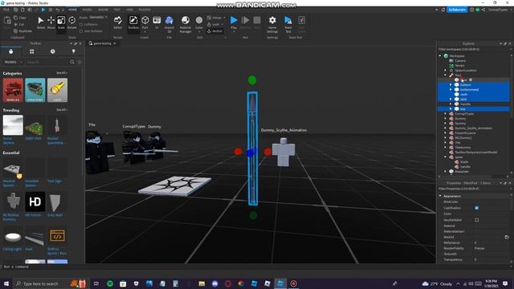This screenshot has width=514, height=289.
Task: Anchor the selected parts
Action: 214,31
